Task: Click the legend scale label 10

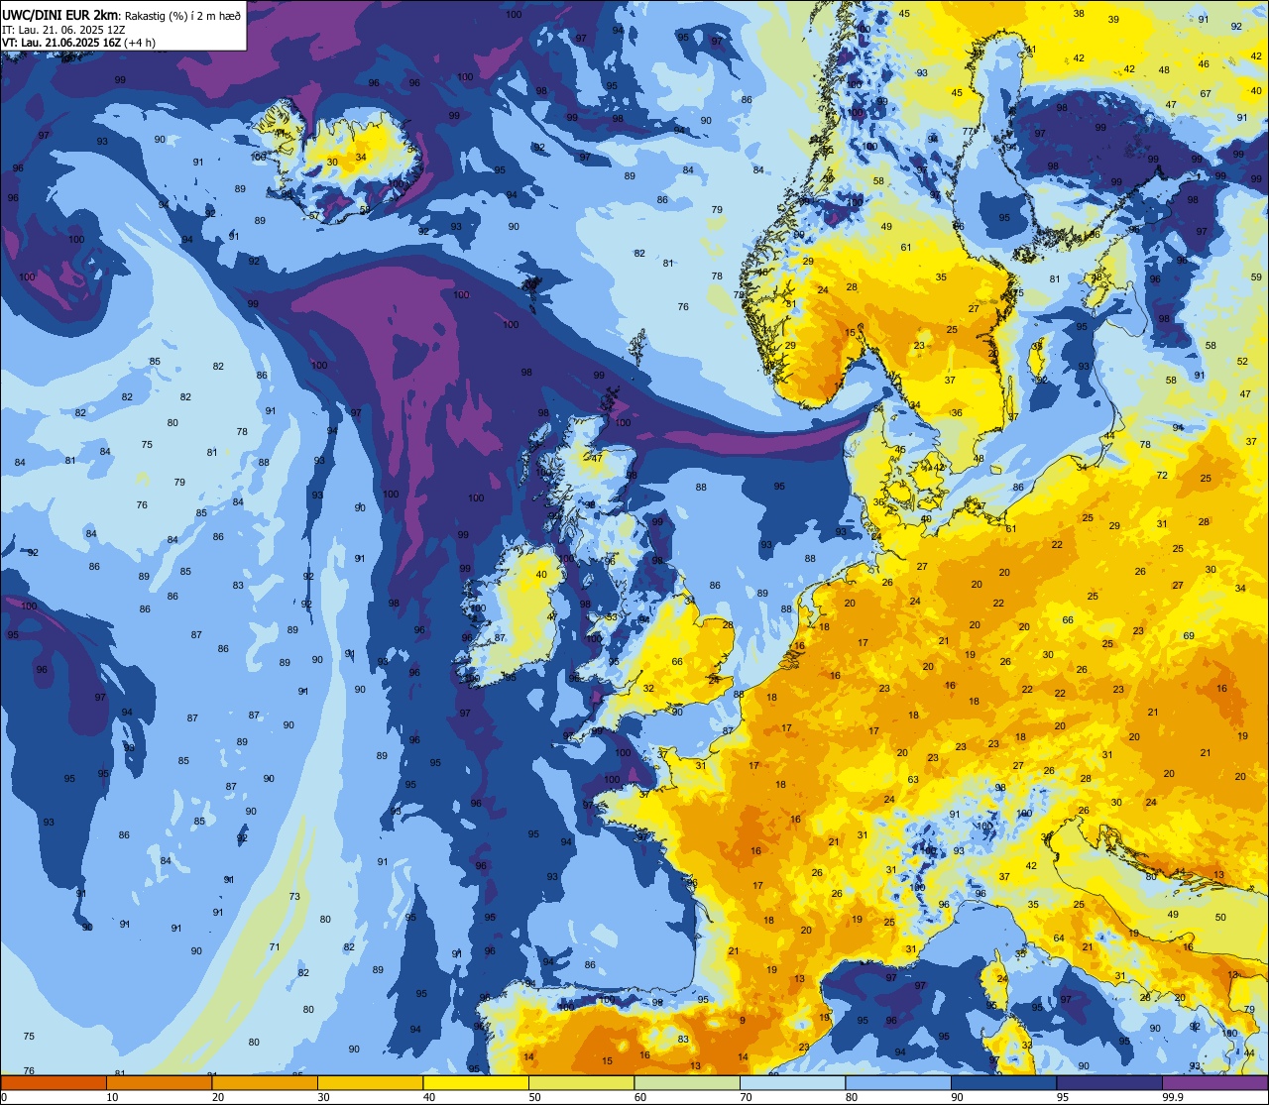Action: point(113,1097)
